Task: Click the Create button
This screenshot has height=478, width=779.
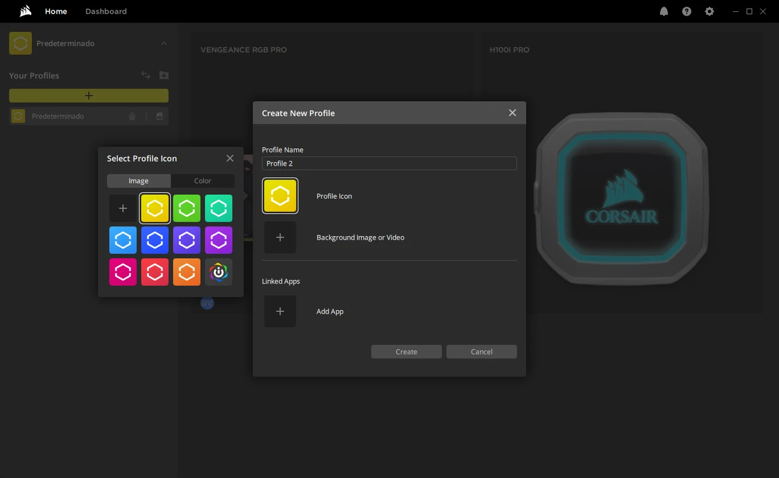Action: [x=406, y=351]
